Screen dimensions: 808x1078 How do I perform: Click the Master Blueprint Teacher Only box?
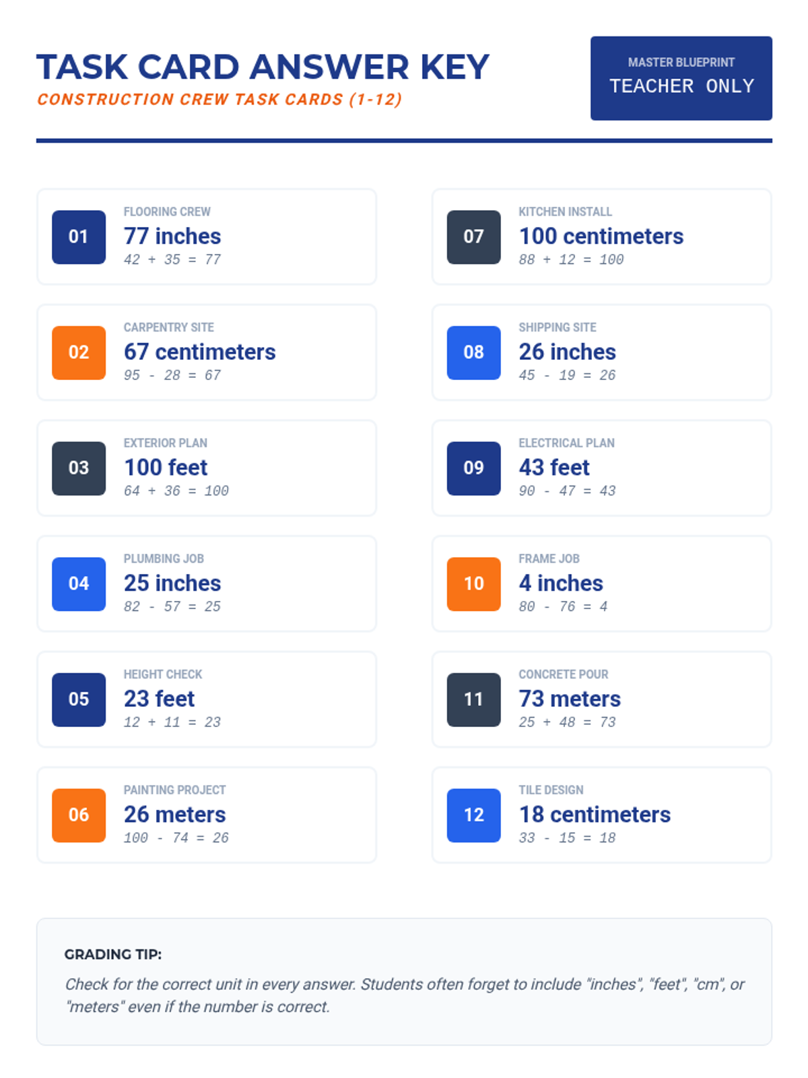[681, 78]
